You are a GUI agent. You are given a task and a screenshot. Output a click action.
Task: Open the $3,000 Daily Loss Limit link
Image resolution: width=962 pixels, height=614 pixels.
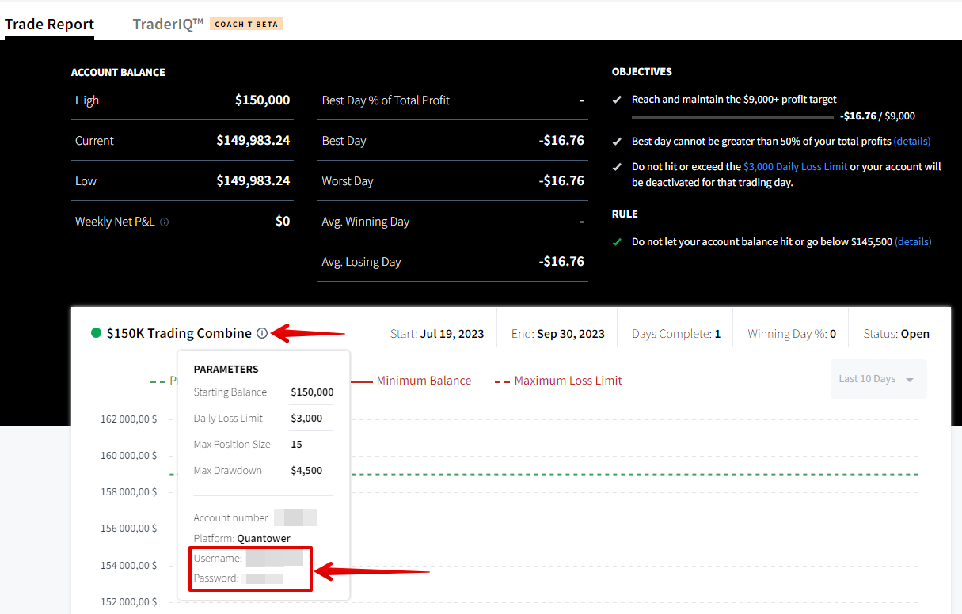click(x=795, y=167)
